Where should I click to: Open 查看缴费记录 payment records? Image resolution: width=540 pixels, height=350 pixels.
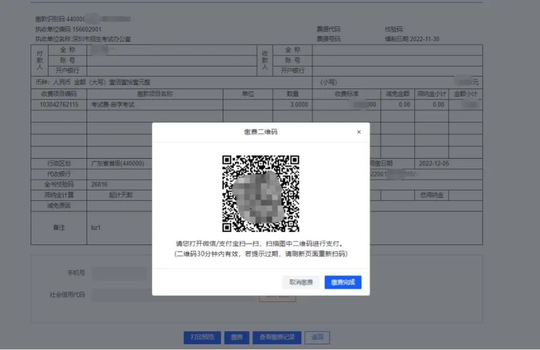click(x=277, y=337)
